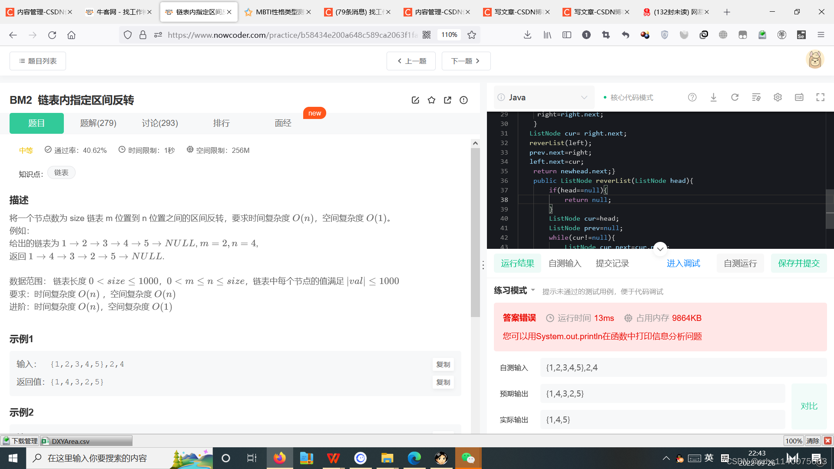The width and height of the screenshot is (834, 469).
Task: Toggle tracking protection shield in address bar
Action: pyautogui.click(x=127, y=35)
